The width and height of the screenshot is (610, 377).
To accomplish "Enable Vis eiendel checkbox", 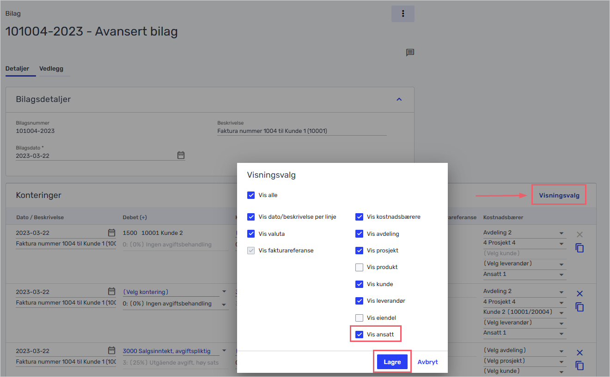I will (359, 318).
